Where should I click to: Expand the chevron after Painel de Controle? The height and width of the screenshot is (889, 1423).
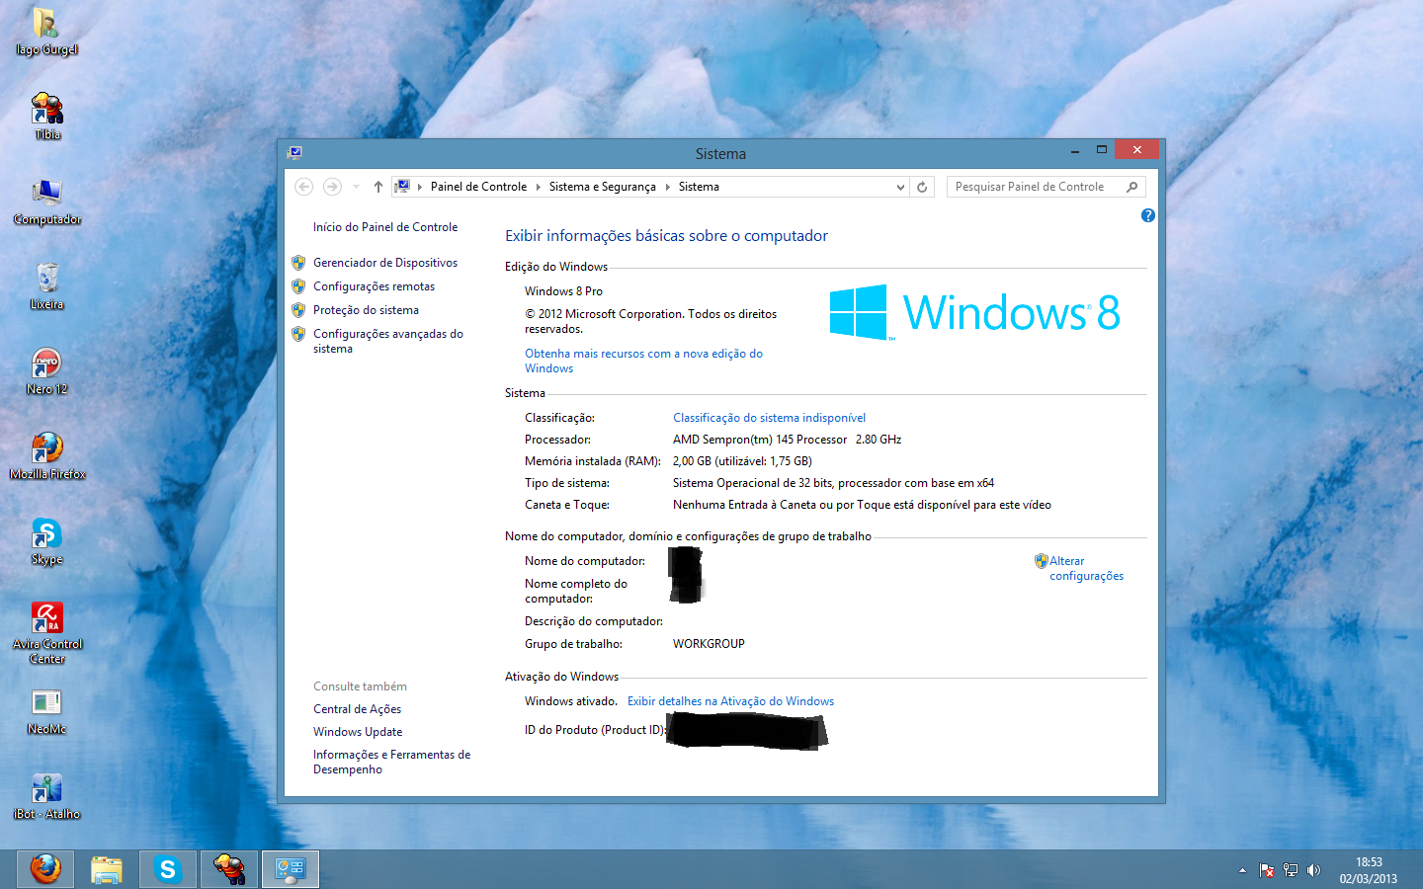point(539,187)
